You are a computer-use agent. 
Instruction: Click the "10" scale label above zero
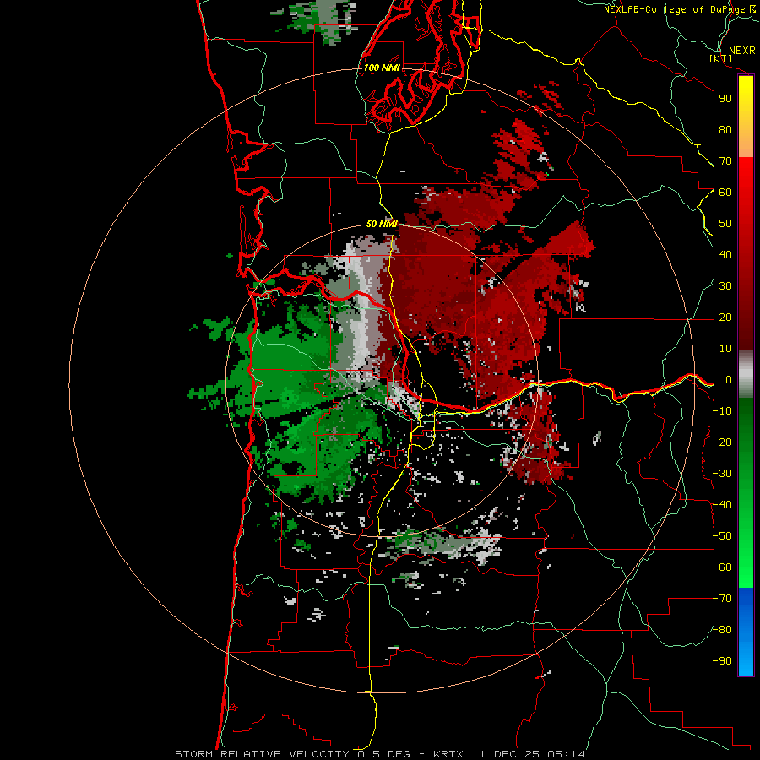pos(725,348)
